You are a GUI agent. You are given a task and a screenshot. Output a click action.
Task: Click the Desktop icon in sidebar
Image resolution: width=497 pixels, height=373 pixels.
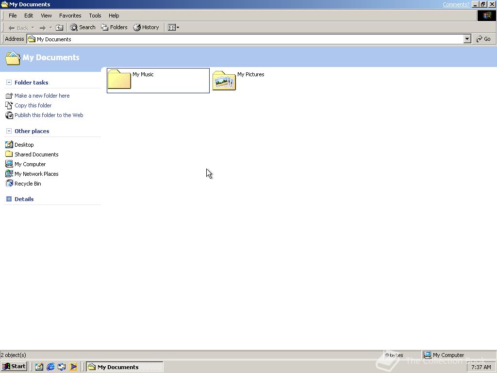point(9,145)
